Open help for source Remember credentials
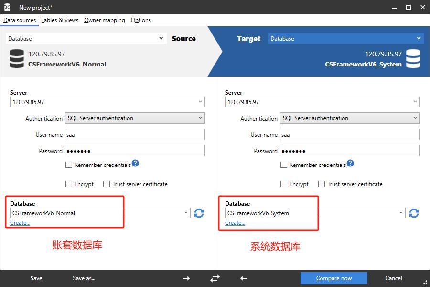Viewport: 430px width, 287px height. click(x=135, y=164)
